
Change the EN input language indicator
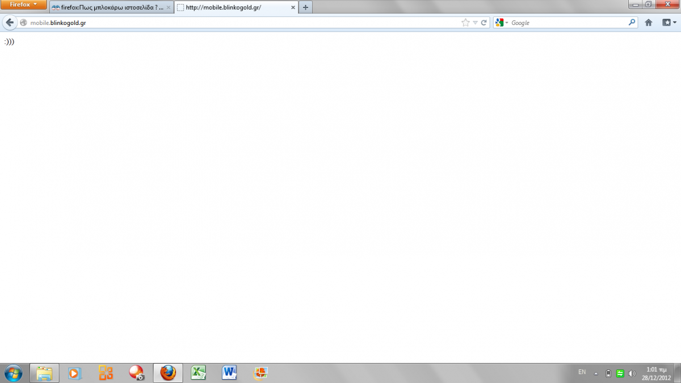point(582,372)
